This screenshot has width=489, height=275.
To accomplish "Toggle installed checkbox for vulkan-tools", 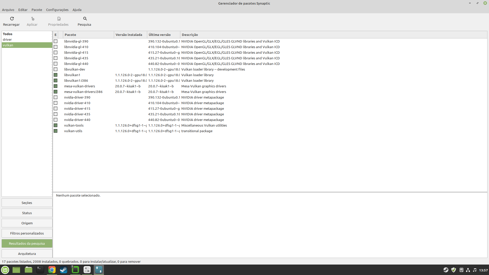I will point(56,125).
